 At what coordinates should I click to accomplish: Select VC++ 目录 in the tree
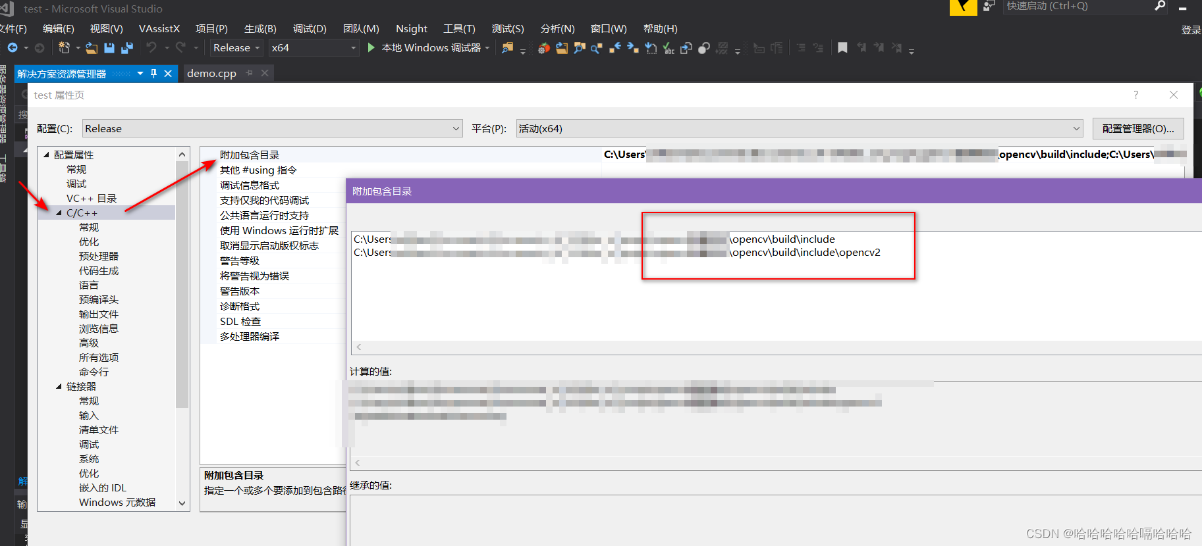[92, 198]
